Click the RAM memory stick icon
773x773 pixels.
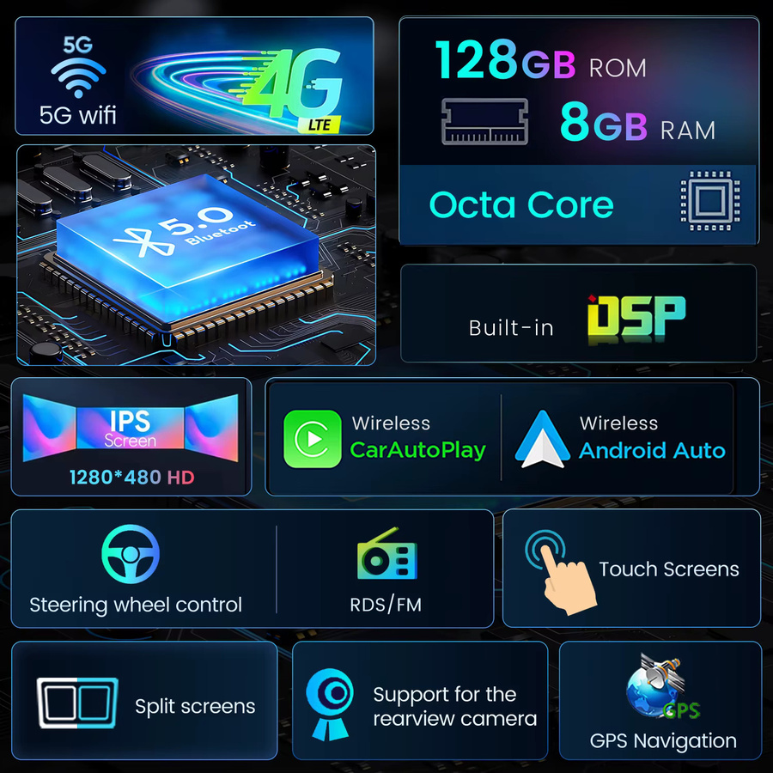coord(484,121)
